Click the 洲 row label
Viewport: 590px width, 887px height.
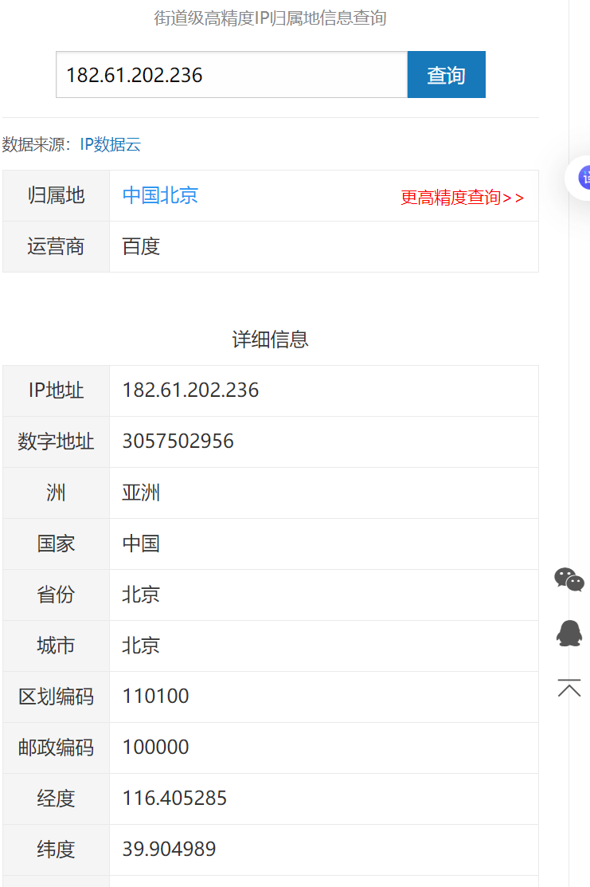pos(56,493)
